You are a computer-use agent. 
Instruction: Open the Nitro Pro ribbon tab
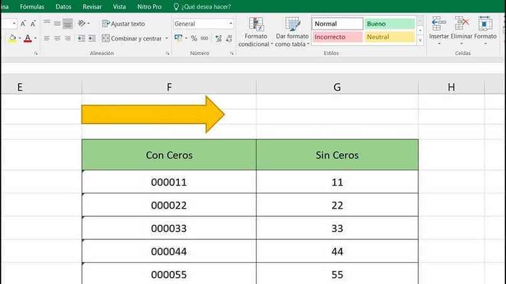click(x=149, y=6)
